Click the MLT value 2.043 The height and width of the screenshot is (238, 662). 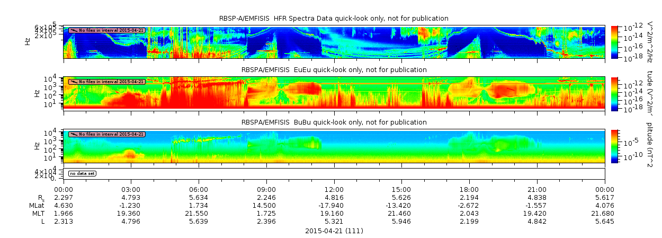[x=469, y=214]
